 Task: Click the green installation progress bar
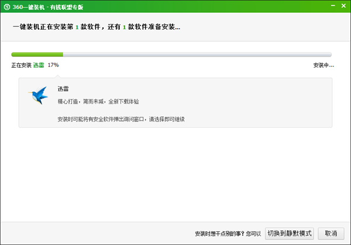click(x=171, y=54)
